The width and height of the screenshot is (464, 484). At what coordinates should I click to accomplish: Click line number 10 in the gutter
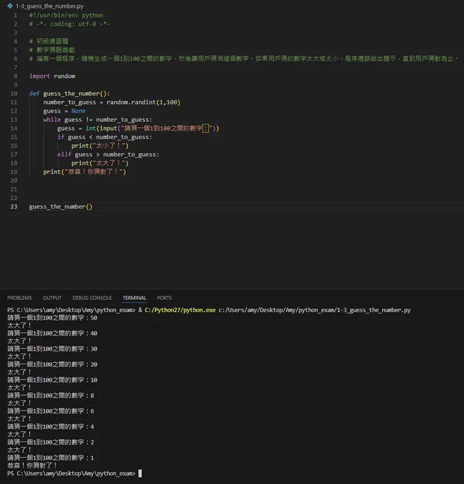[x=14, y=94]
